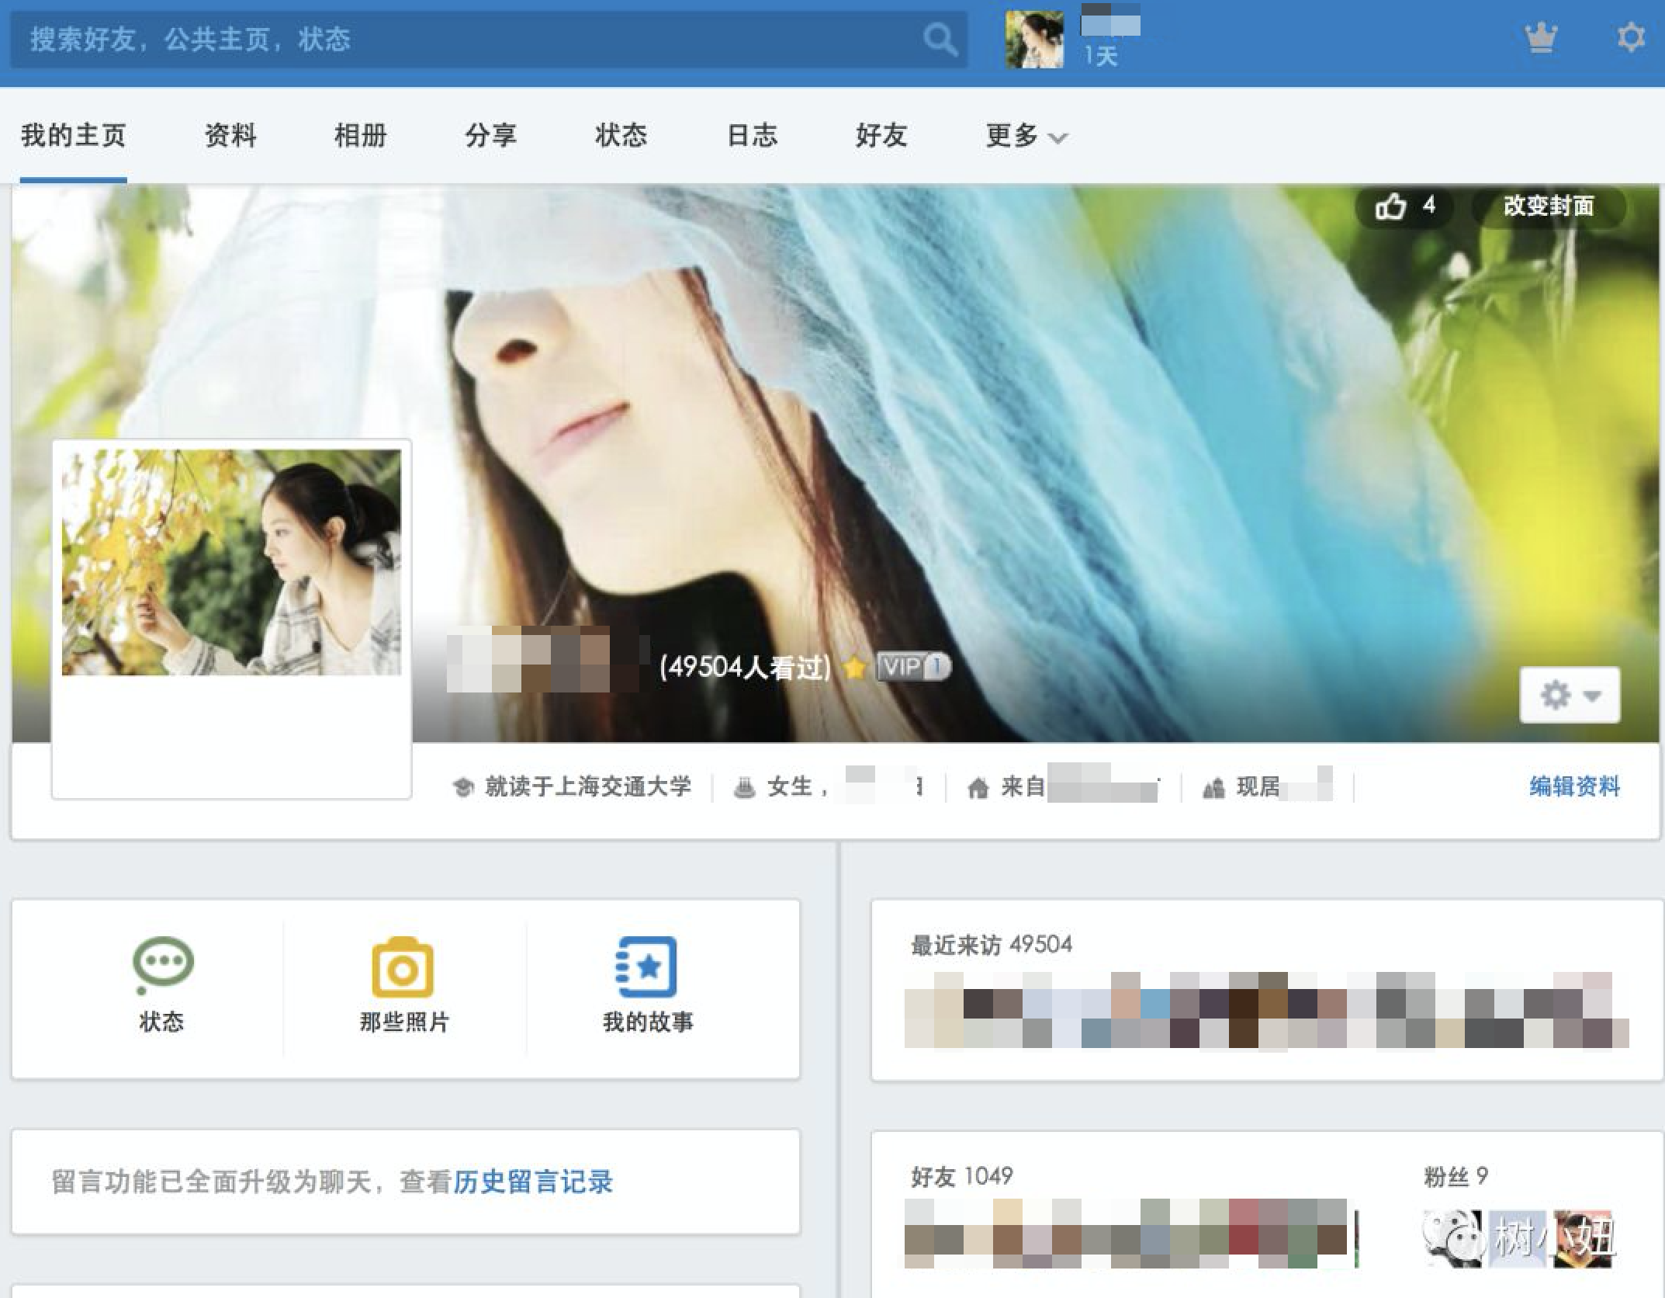Click the search magnifier icon
This screenshot has width=1665, height=1298.
[x=940, y=39]
